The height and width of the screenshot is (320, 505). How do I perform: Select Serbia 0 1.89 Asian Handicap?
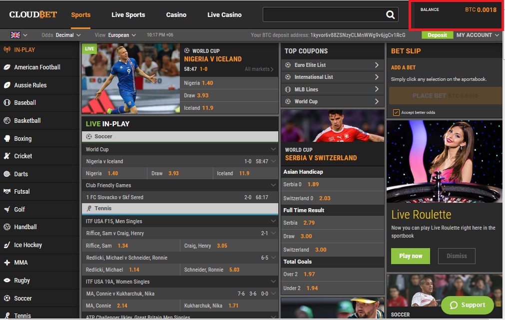(x=332, y=185)
